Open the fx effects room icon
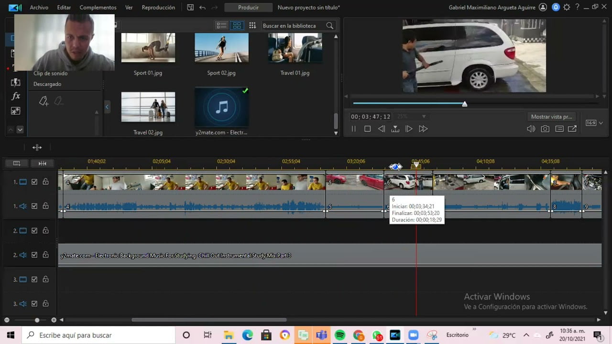 point(16,97)
